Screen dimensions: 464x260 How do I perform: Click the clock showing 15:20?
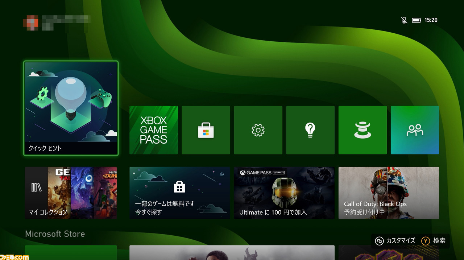431,20
